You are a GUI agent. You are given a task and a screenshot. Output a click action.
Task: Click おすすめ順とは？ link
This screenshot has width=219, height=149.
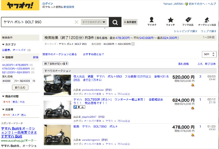tap(93, 54)
